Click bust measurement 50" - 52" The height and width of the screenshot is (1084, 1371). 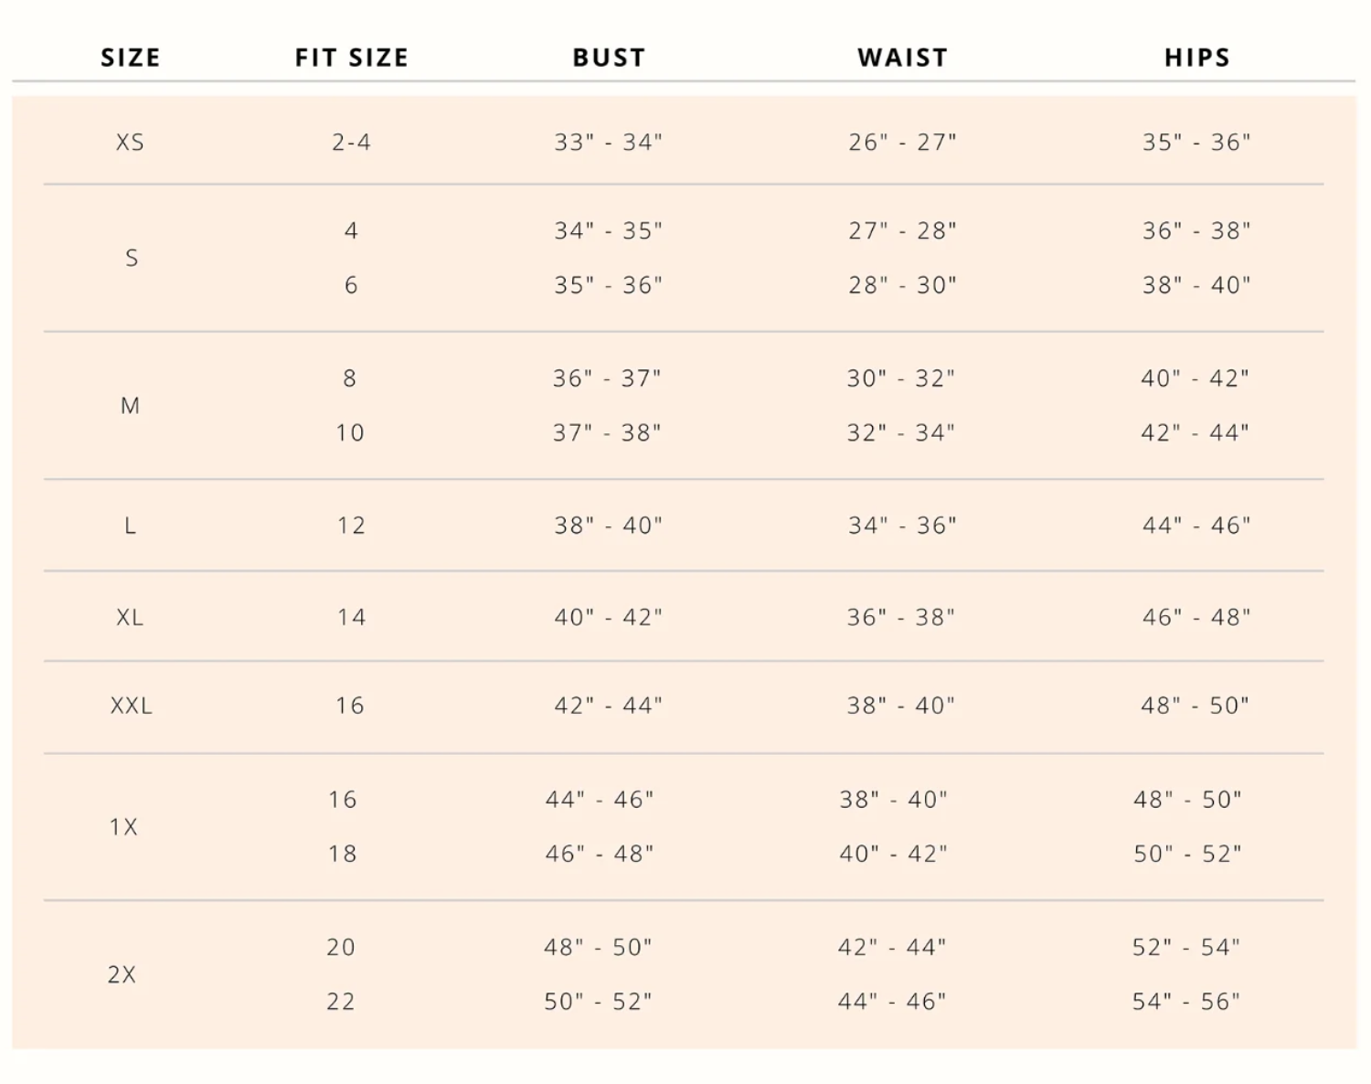598,1002
